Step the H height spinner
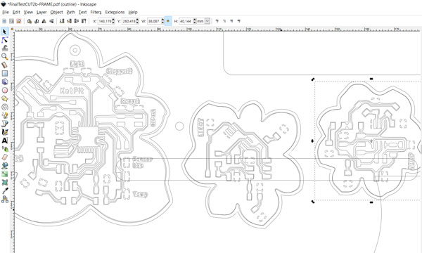Viewport: 422px width, 253px height. 194,20
